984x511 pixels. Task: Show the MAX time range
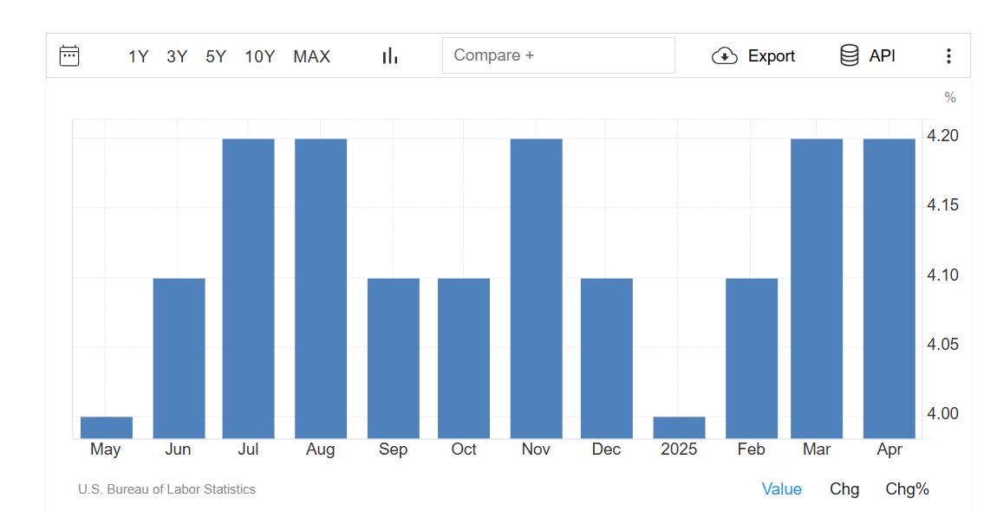pos(311,57)
